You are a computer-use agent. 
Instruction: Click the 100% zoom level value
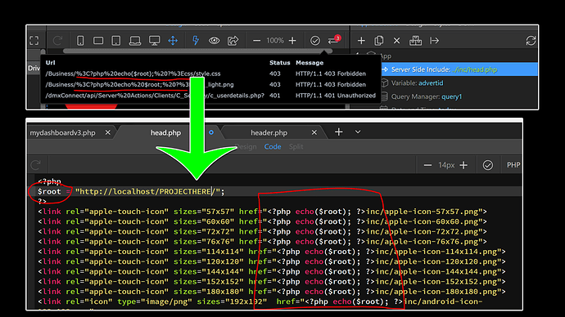(x=275, y=41)
